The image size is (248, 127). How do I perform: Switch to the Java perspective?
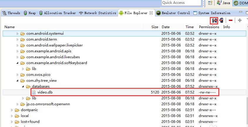pos(223,3)
